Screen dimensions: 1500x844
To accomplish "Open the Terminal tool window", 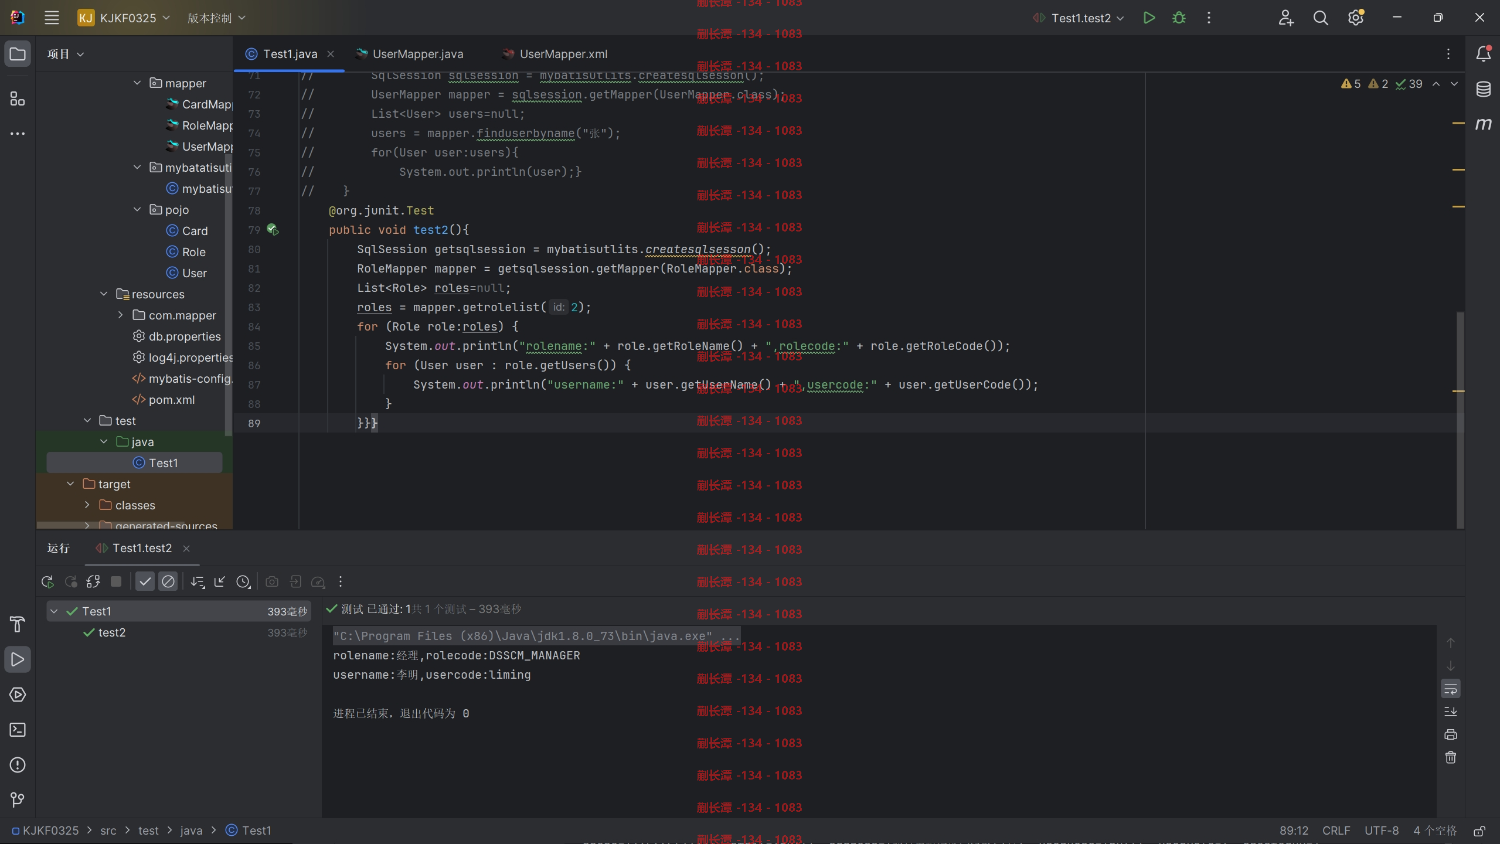I will pos(18,730).
